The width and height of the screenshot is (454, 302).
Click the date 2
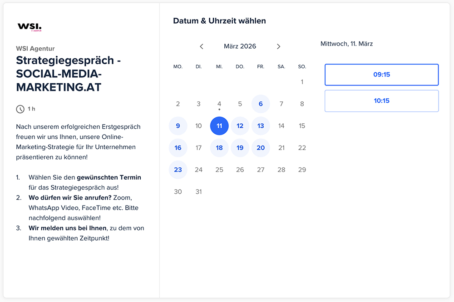pyautogui.click(x=178, y=104)
